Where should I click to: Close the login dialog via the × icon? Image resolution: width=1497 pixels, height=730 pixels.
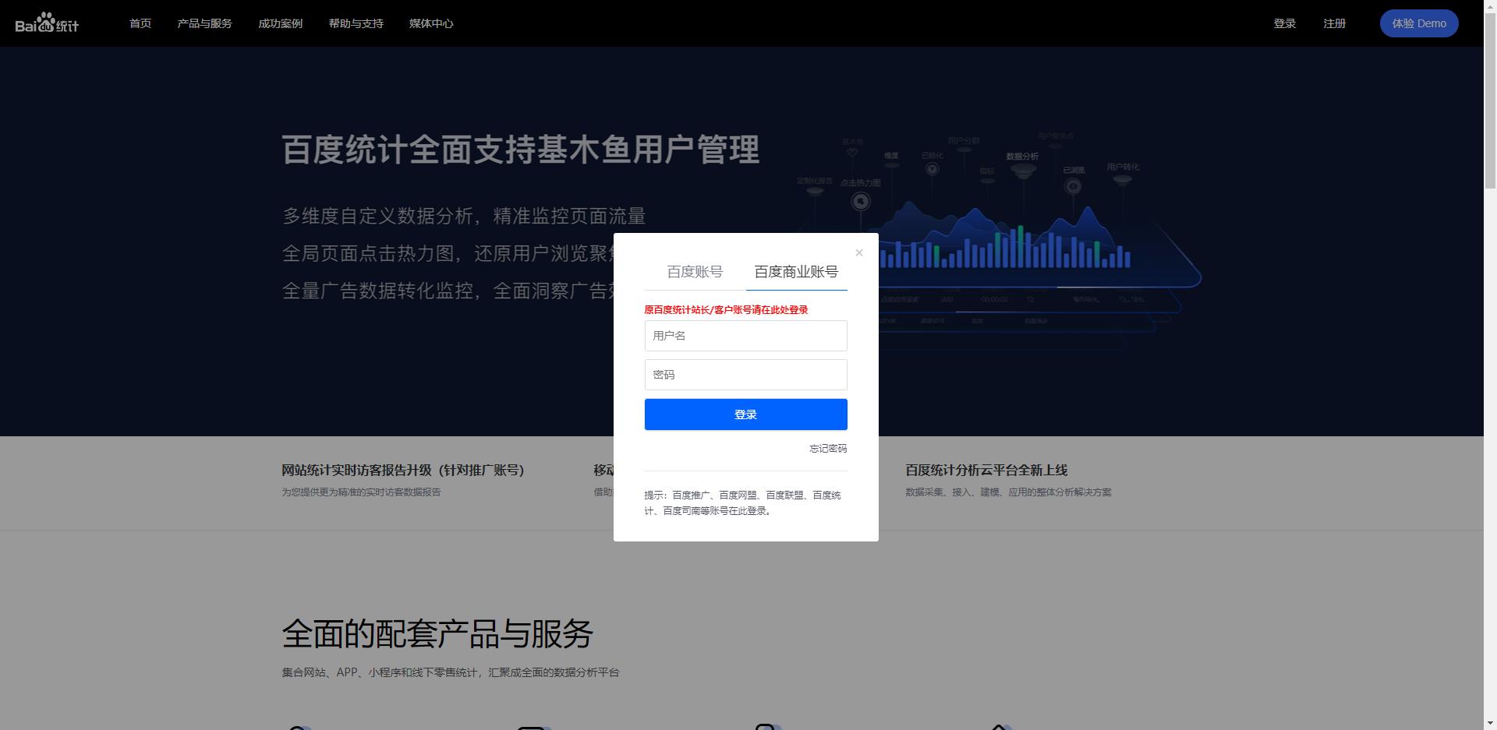pos(858,252)
